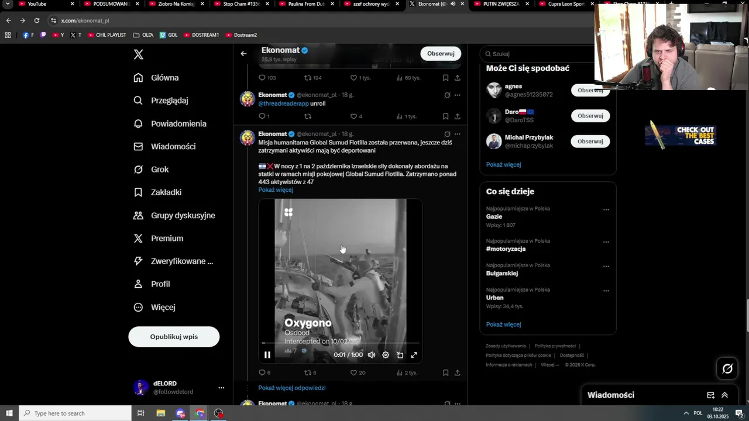Screen dimensions: 749x421
Task: Open the Więcej sidebar menu
Action: (x=154, y=307)
